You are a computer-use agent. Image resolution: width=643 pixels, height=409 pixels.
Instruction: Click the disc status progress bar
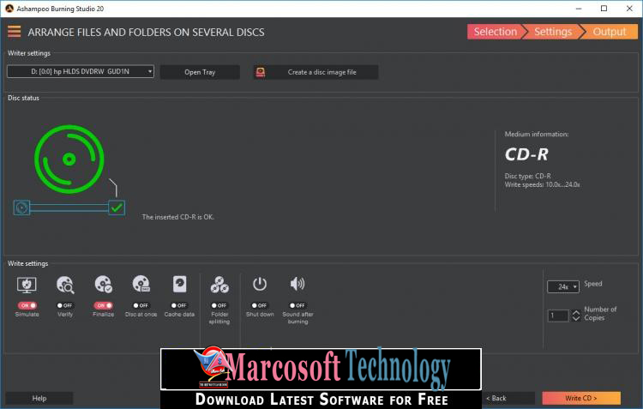point(69,208)
